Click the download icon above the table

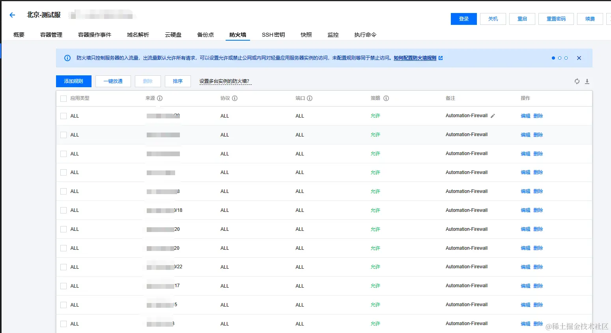(x=587, y=81)
